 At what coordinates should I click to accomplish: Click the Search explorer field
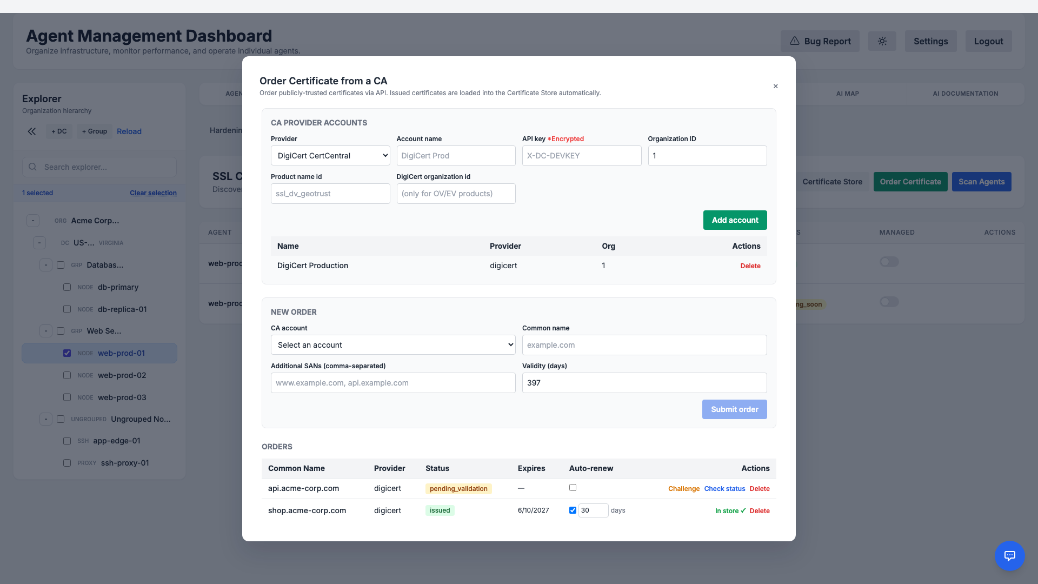99,167
